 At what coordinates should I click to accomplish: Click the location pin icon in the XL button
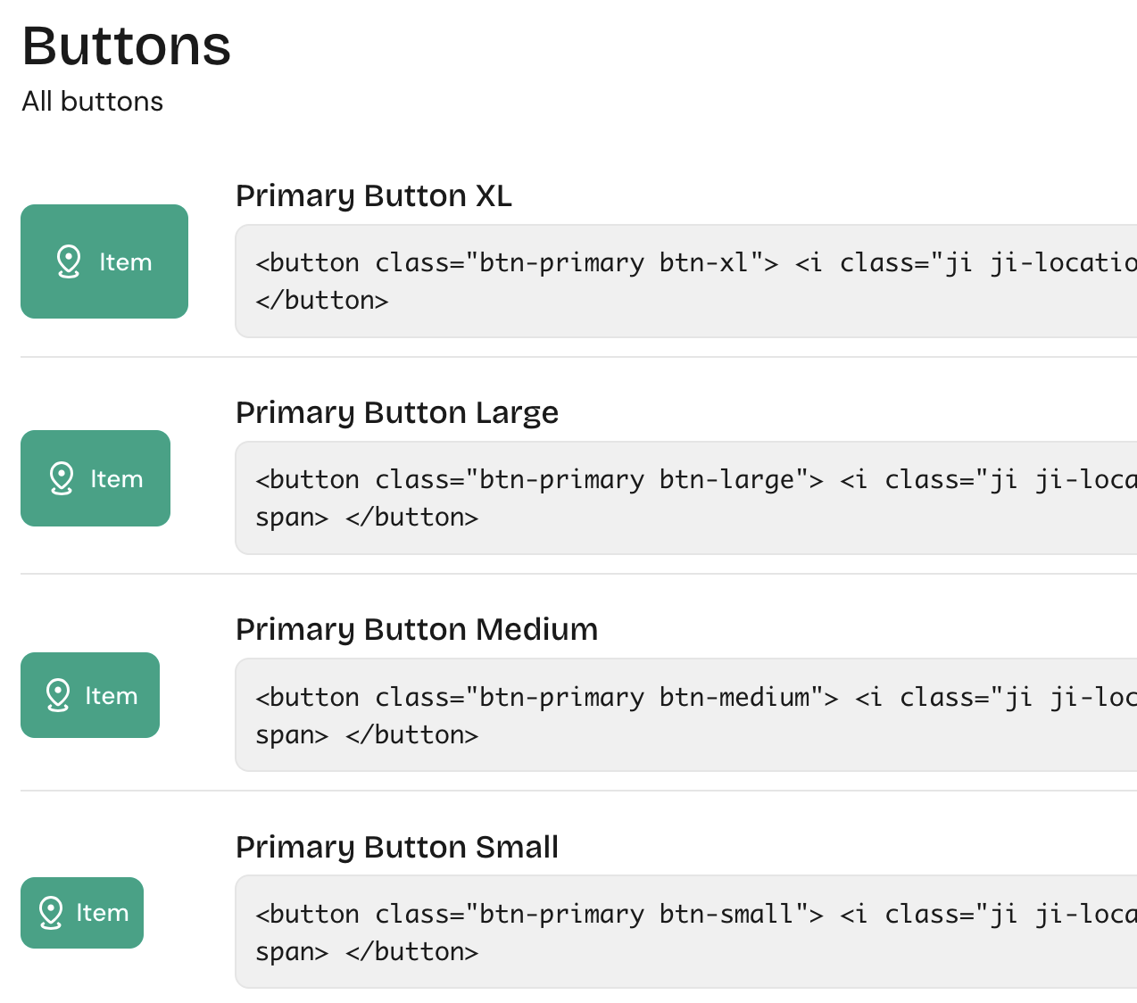tap(69, 261)
